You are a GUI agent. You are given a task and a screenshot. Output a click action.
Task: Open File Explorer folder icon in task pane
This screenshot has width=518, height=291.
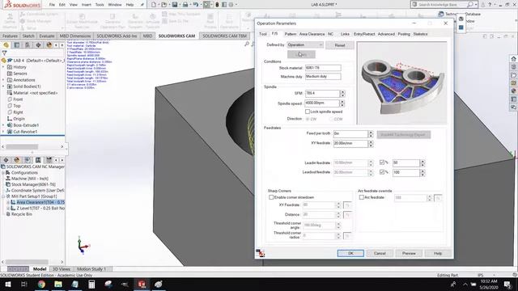tap(513, 75)
